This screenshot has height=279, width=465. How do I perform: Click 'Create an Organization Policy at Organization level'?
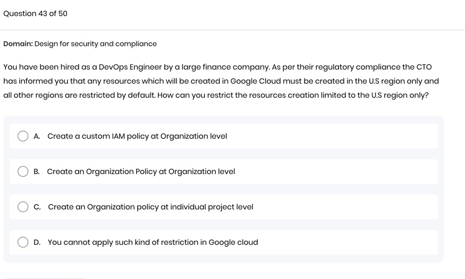click(x=141, y=171)
